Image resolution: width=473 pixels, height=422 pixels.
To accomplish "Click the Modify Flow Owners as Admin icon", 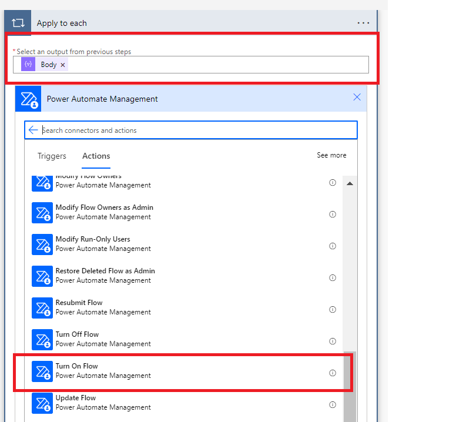I will 42,213.
